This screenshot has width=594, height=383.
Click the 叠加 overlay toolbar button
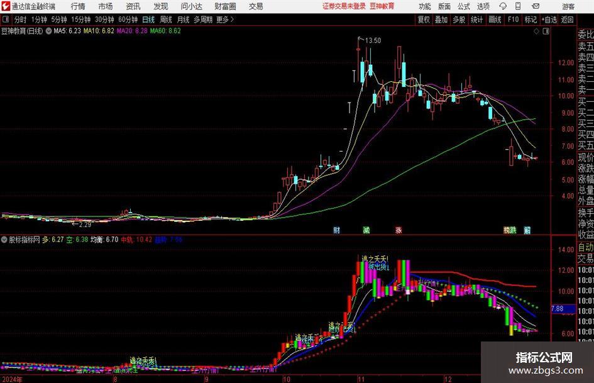click(441, 19)
